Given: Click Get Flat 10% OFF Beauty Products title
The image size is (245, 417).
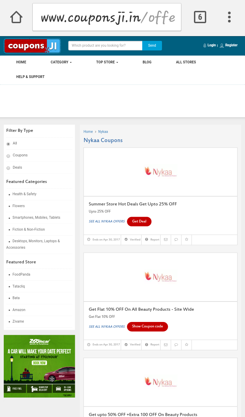Looking at the screenshot, I should (x=142, y=309).
